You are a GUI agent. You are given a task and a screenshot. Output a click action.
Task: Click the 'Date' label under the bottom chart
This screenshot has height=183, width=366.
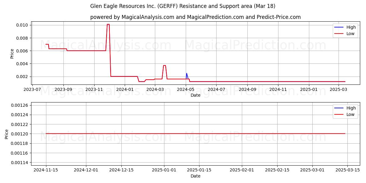tap(196, 176)
